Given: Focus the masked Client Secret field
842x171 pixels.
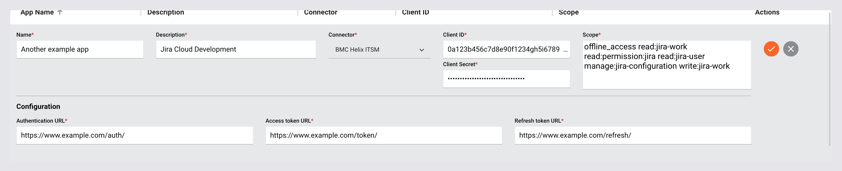Looking at the screenshot, I should click(x=507, y=79).
